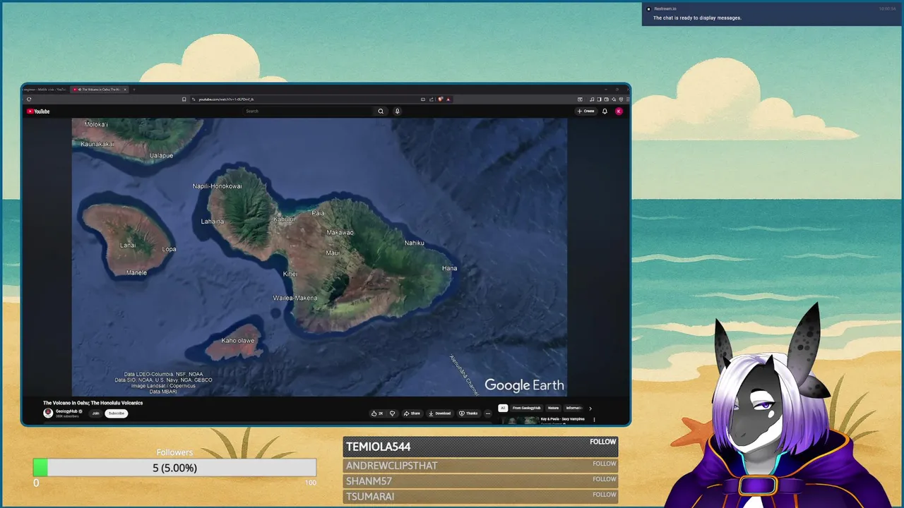904x508 pixels.
Task: Click the Restream.io chat message
Action: tap(697, 18)
